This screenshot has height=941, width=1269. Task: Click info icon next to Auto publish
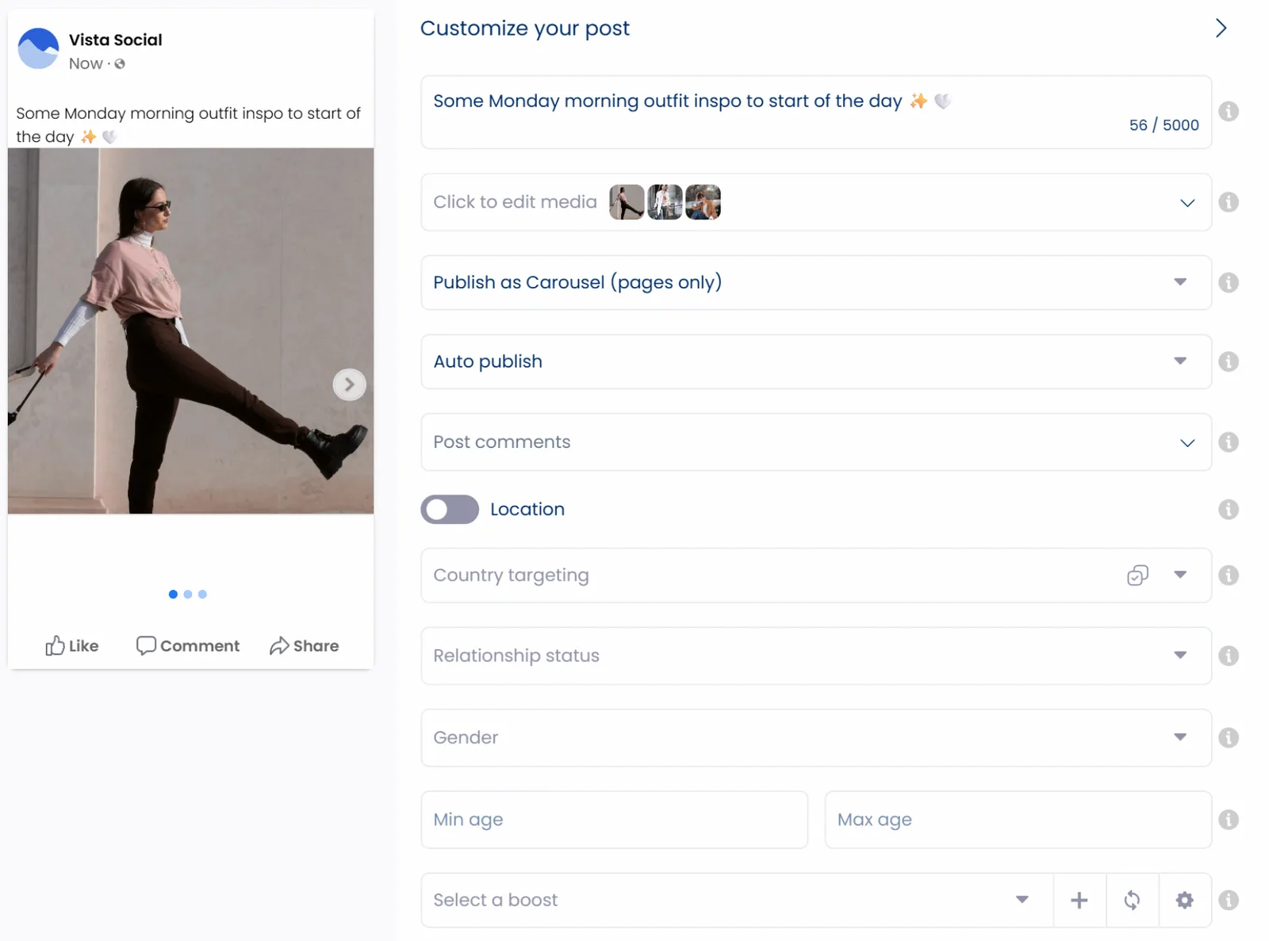[x=1228, y=361]
